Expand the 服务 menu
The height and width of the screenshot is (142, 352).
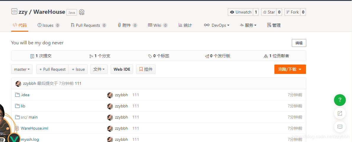tap(248, 25)
